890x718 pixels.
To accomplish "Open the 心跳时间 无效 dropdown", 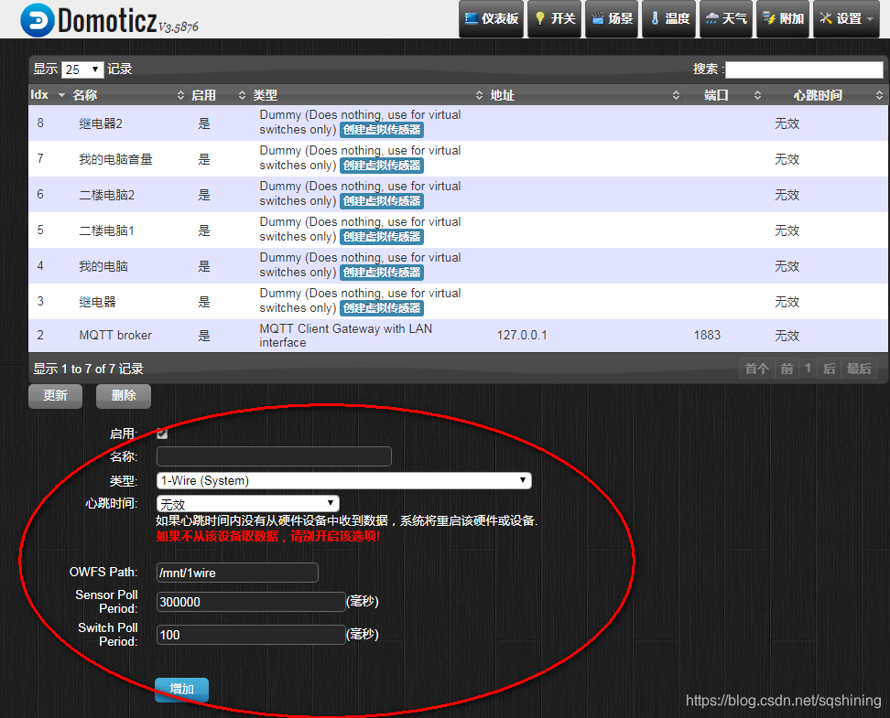I will pyautogui.click(x=248, y=504).
